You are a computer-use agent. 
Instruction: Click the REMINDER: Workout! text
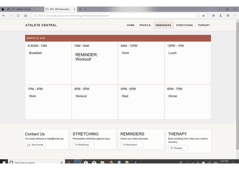point(86,57)
